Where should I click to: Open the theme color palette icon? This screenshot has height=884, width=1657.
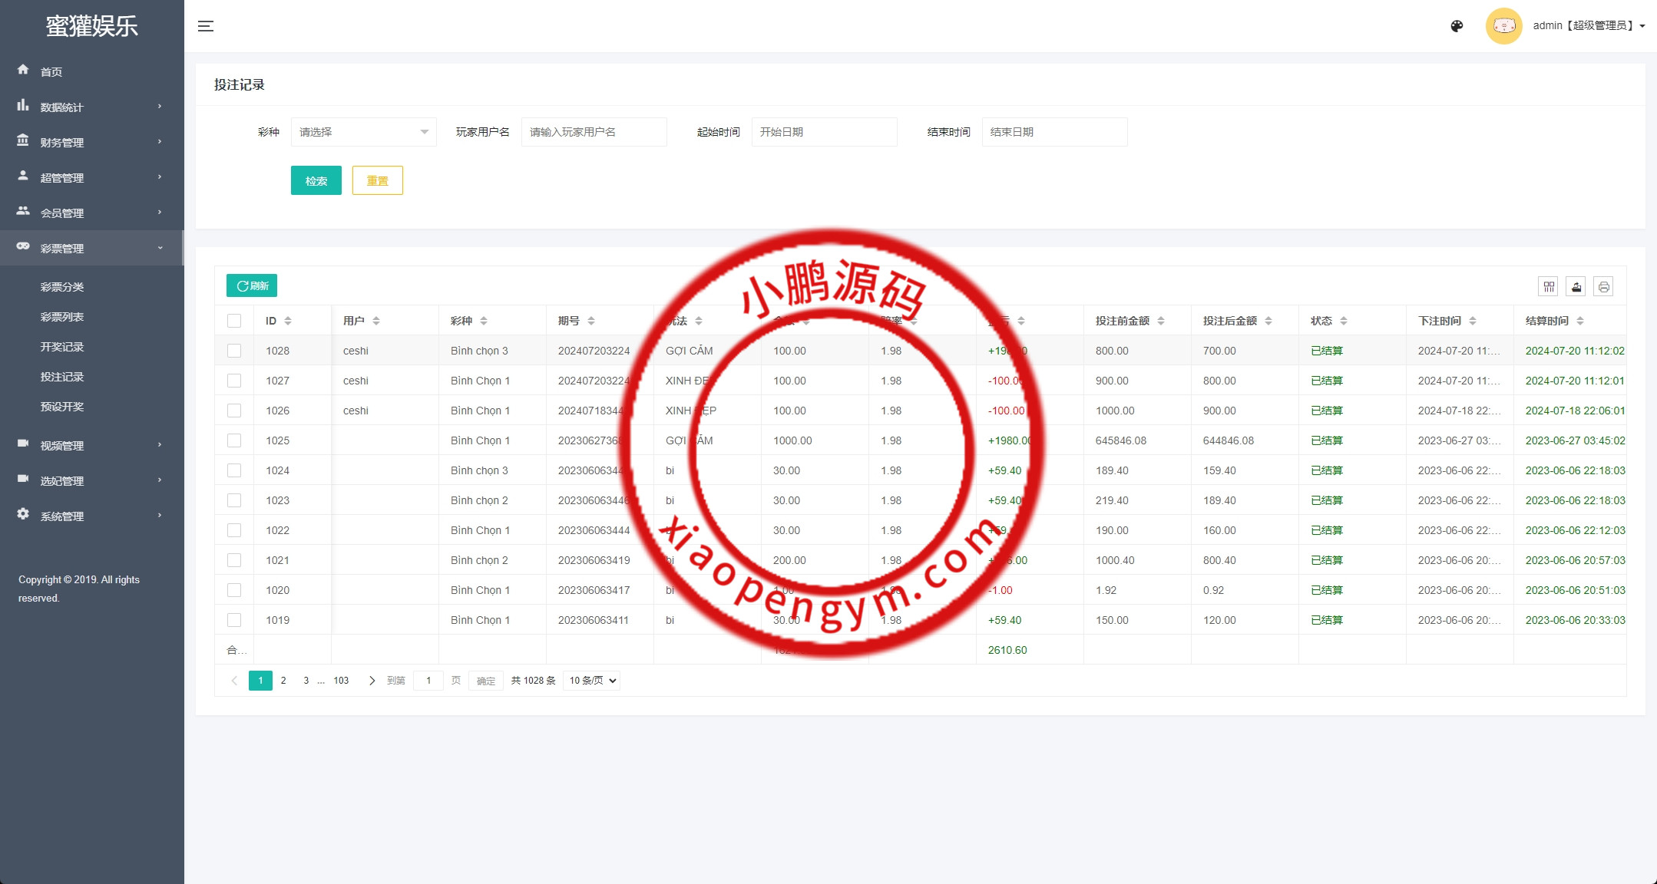[x=1457, y=26]
